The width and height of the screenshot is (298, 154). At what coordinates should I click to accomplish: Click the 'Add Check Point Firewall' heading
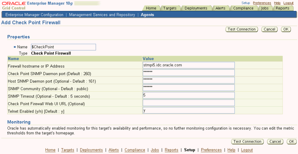coord(31,23)
